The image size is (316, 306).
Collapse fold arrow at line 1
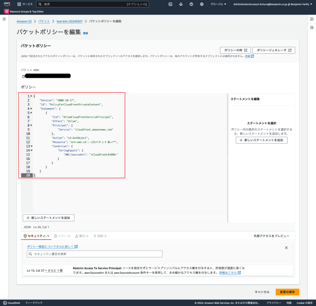[x=31, y=96]
